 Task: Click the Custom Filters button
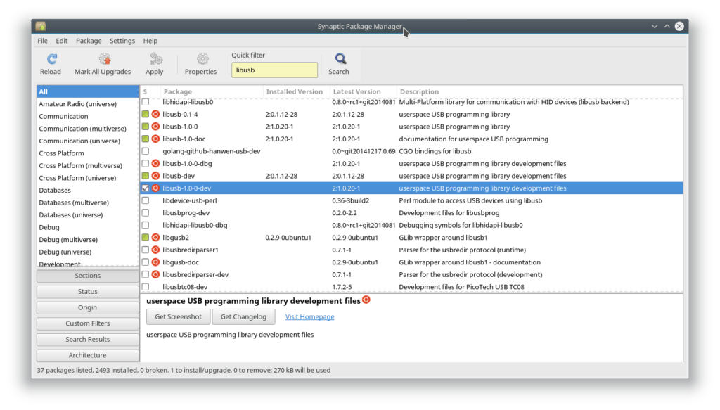point(88,323)
